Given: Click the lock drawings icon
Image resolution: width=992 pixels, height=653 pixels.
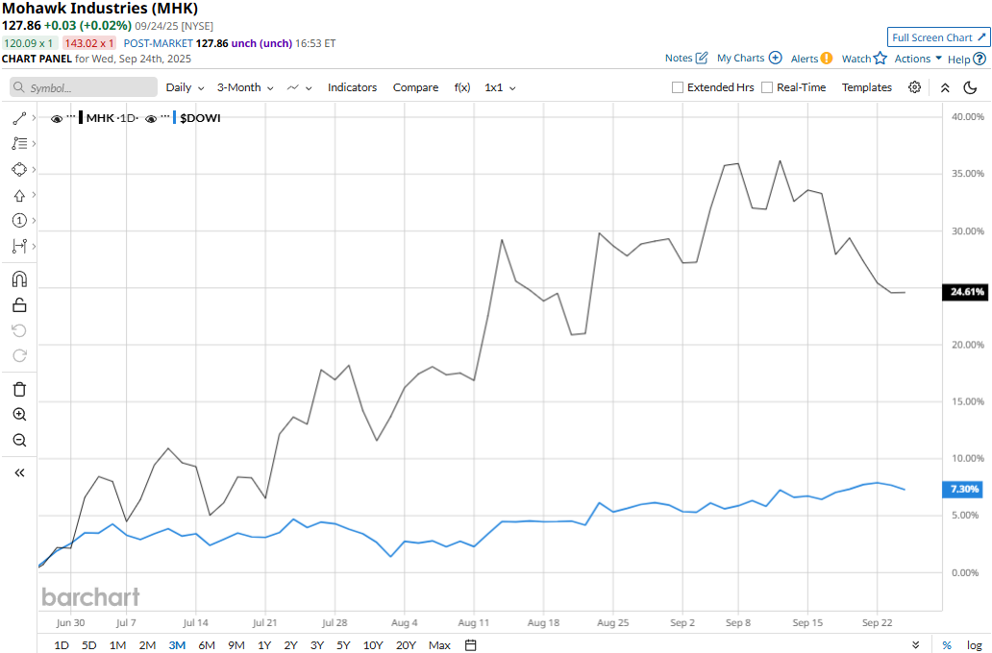Looking at the screenshot, I should coord(19,305).
